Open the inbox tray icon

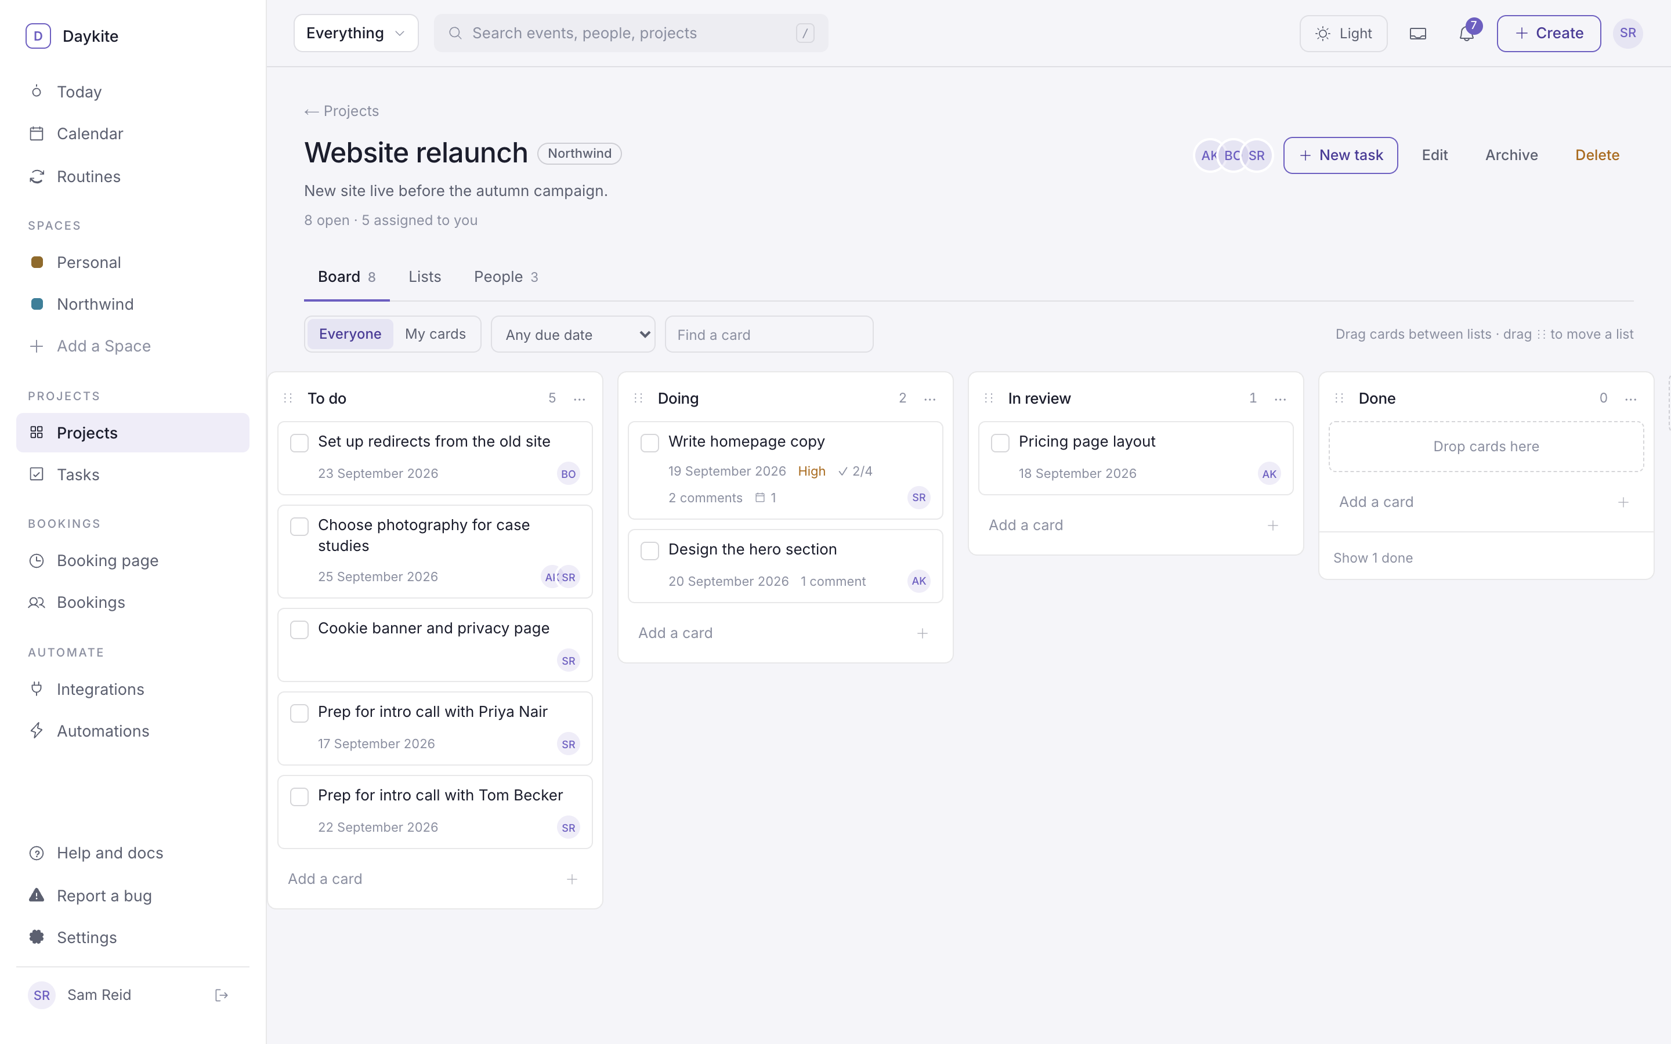click(x=1417, y=33)
